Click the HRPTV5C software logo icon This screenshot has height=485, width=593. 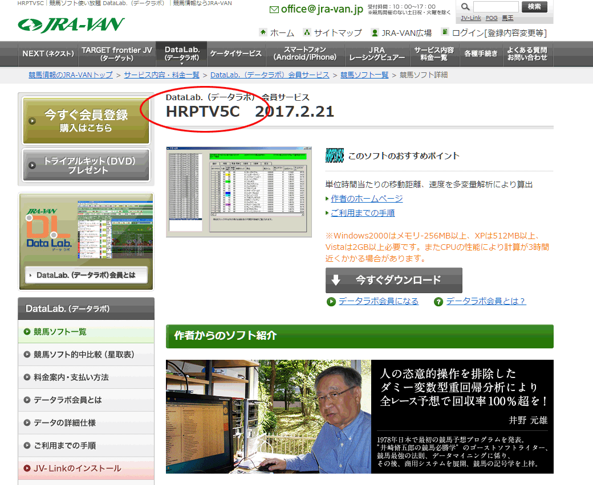(334, 155)
